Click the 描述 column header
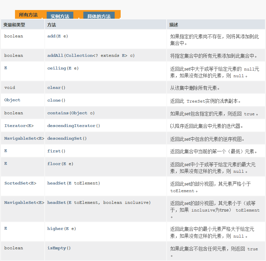The width and height of the screenshot is (266, 261). [174, 25]
